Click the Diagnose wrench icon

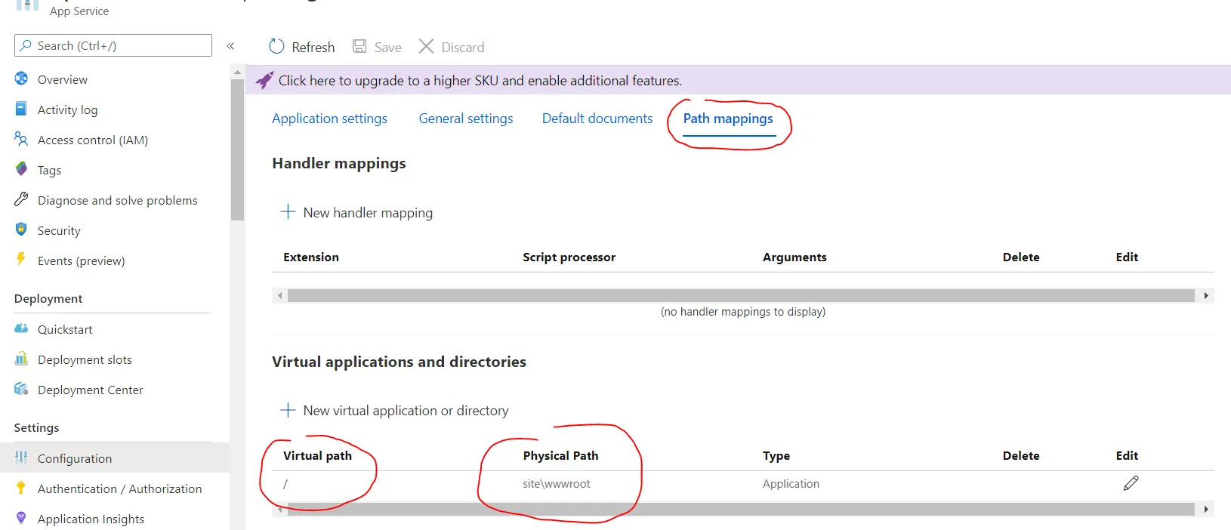pos(21,199)
